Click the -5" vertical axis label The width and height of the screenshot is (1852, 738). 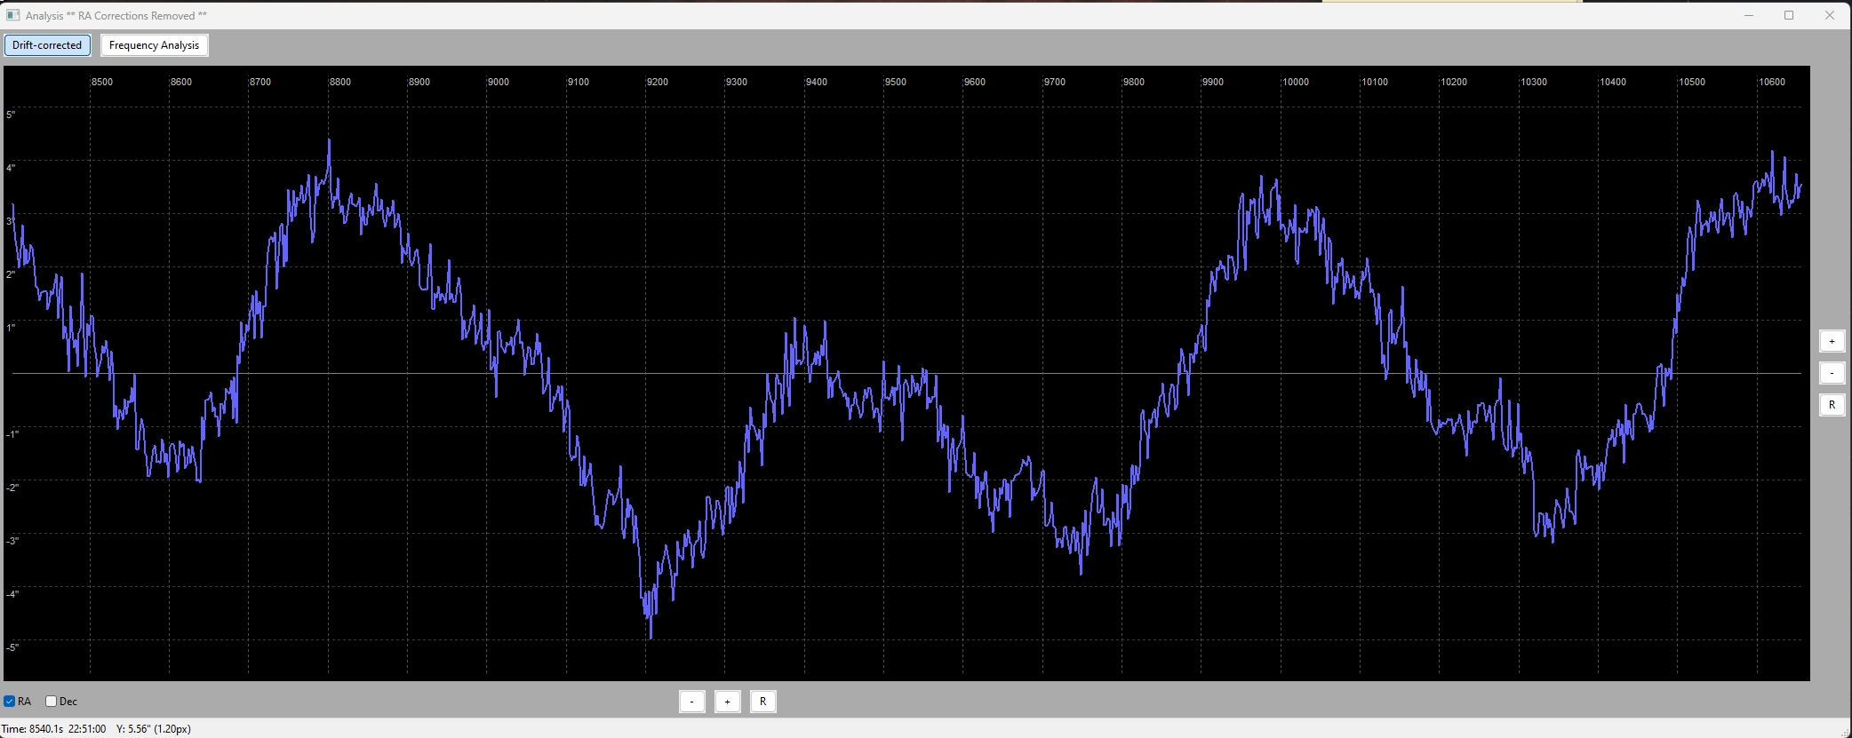point(12,647)
